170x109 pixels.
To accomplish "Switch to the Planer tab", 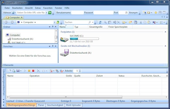I will [41, 105].
